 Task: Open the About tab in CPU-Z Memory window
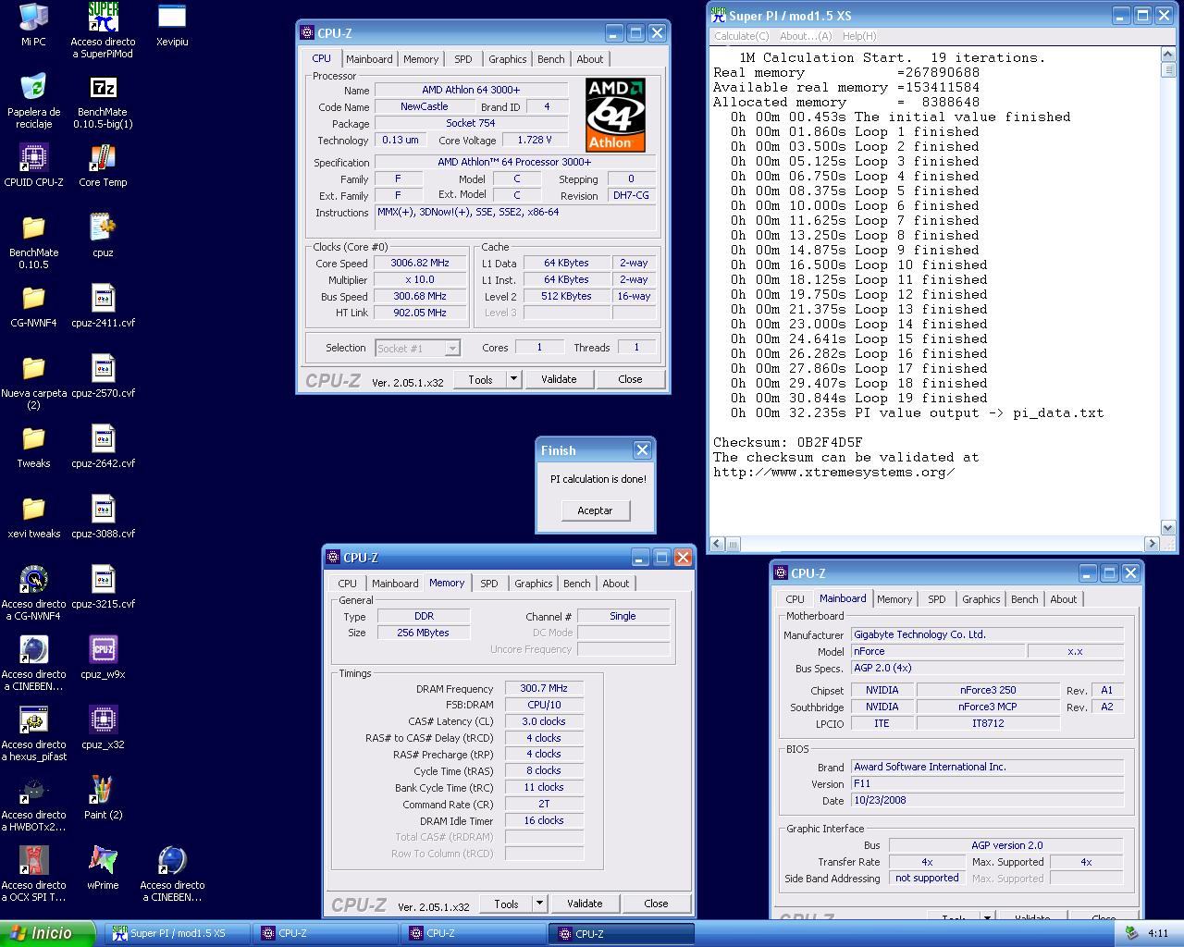[x=616, y=584]
